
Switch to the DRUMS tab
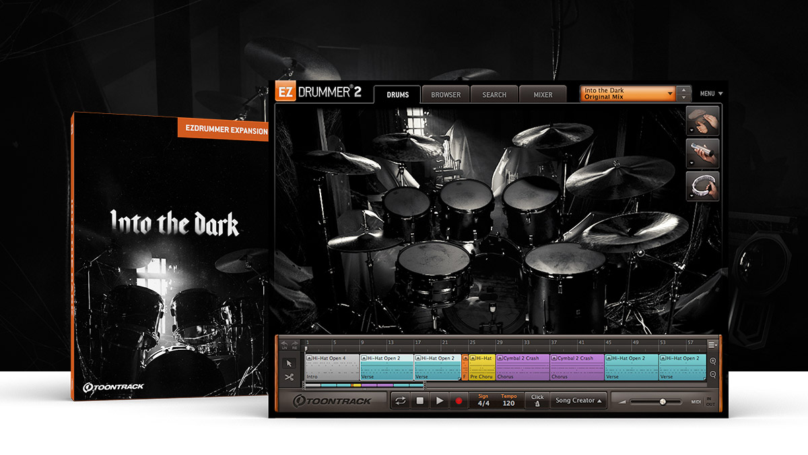[x=397, y=94]
